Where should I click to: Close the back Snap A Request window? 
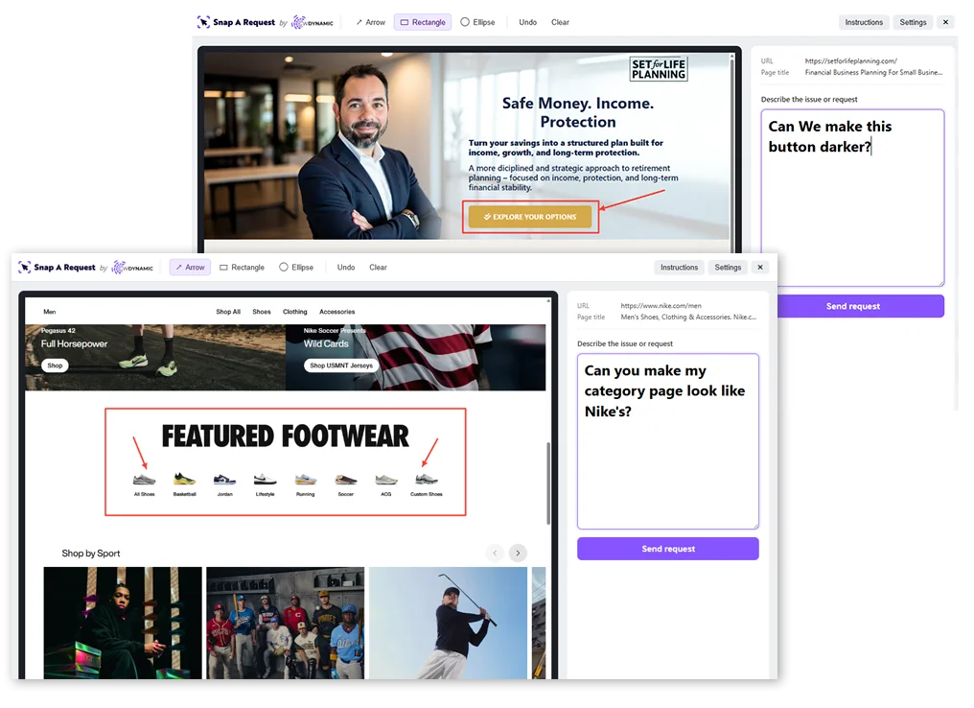coord(945,22)
